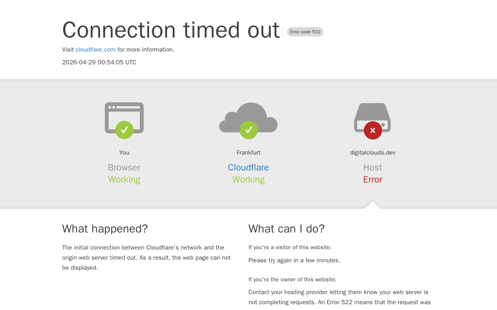
Task: Click the host server icon
Action: point(372,114)
